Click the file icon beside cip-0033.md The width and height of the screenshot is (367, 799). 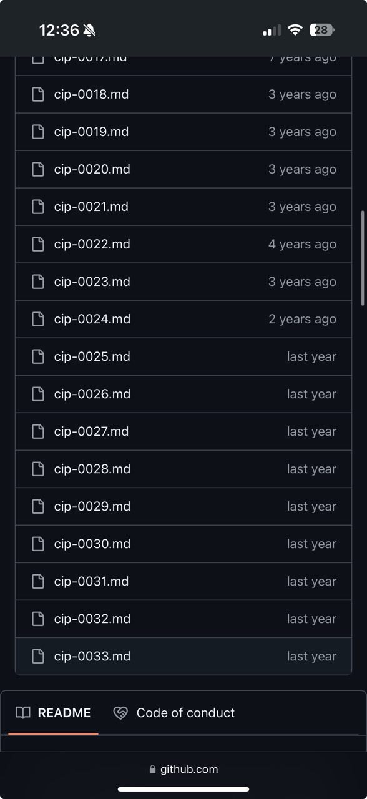[38, 656]
